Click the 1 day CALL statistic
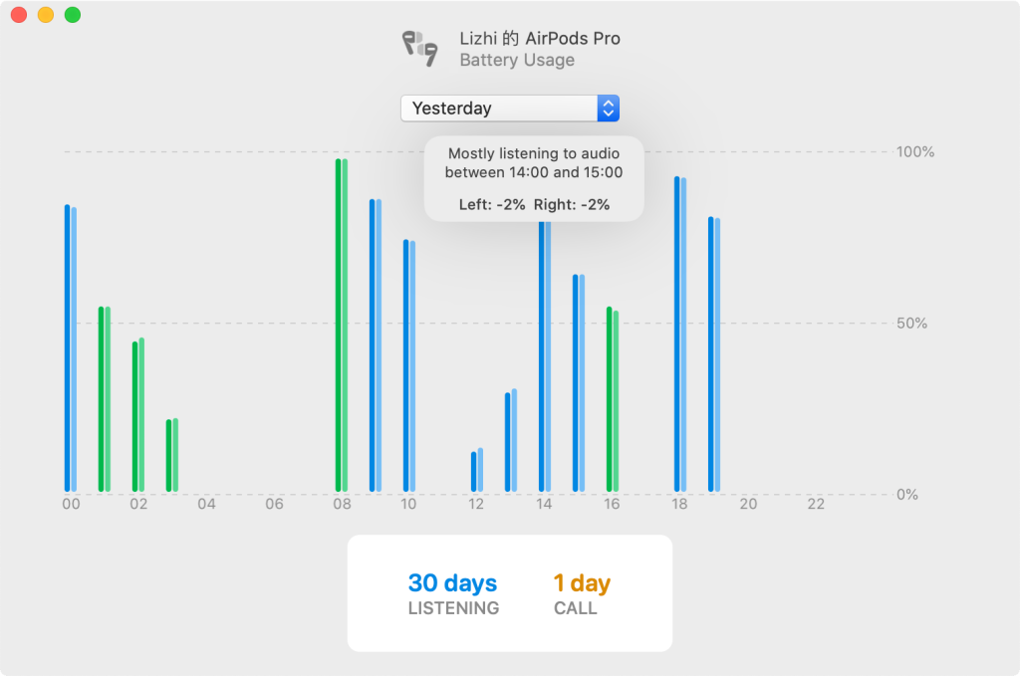 click(581, 582)
